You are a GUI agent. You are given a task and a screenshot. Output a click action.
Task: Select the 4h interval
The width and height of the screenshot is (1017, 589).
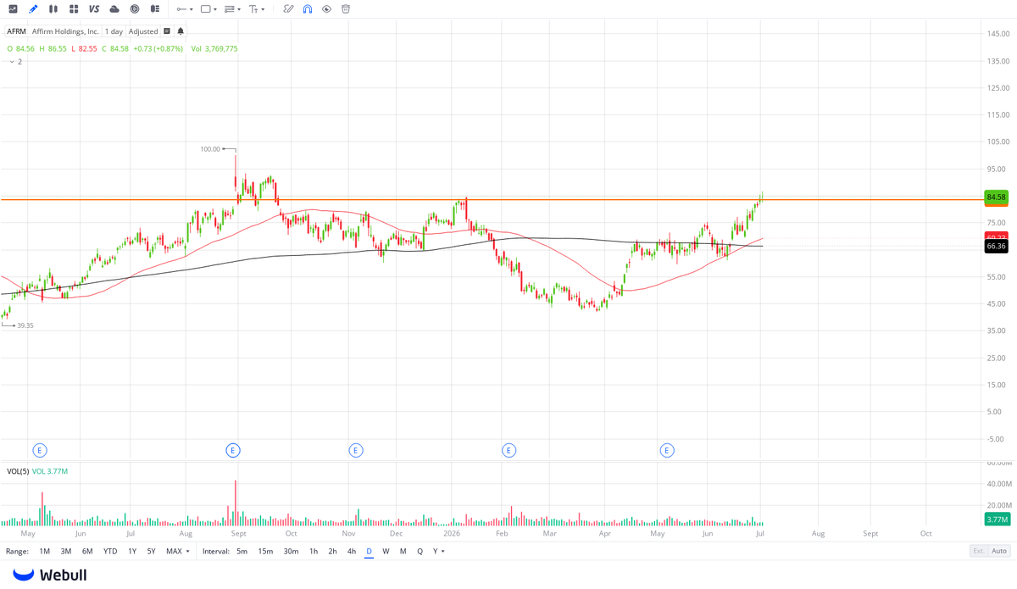(x=351, y=552)
